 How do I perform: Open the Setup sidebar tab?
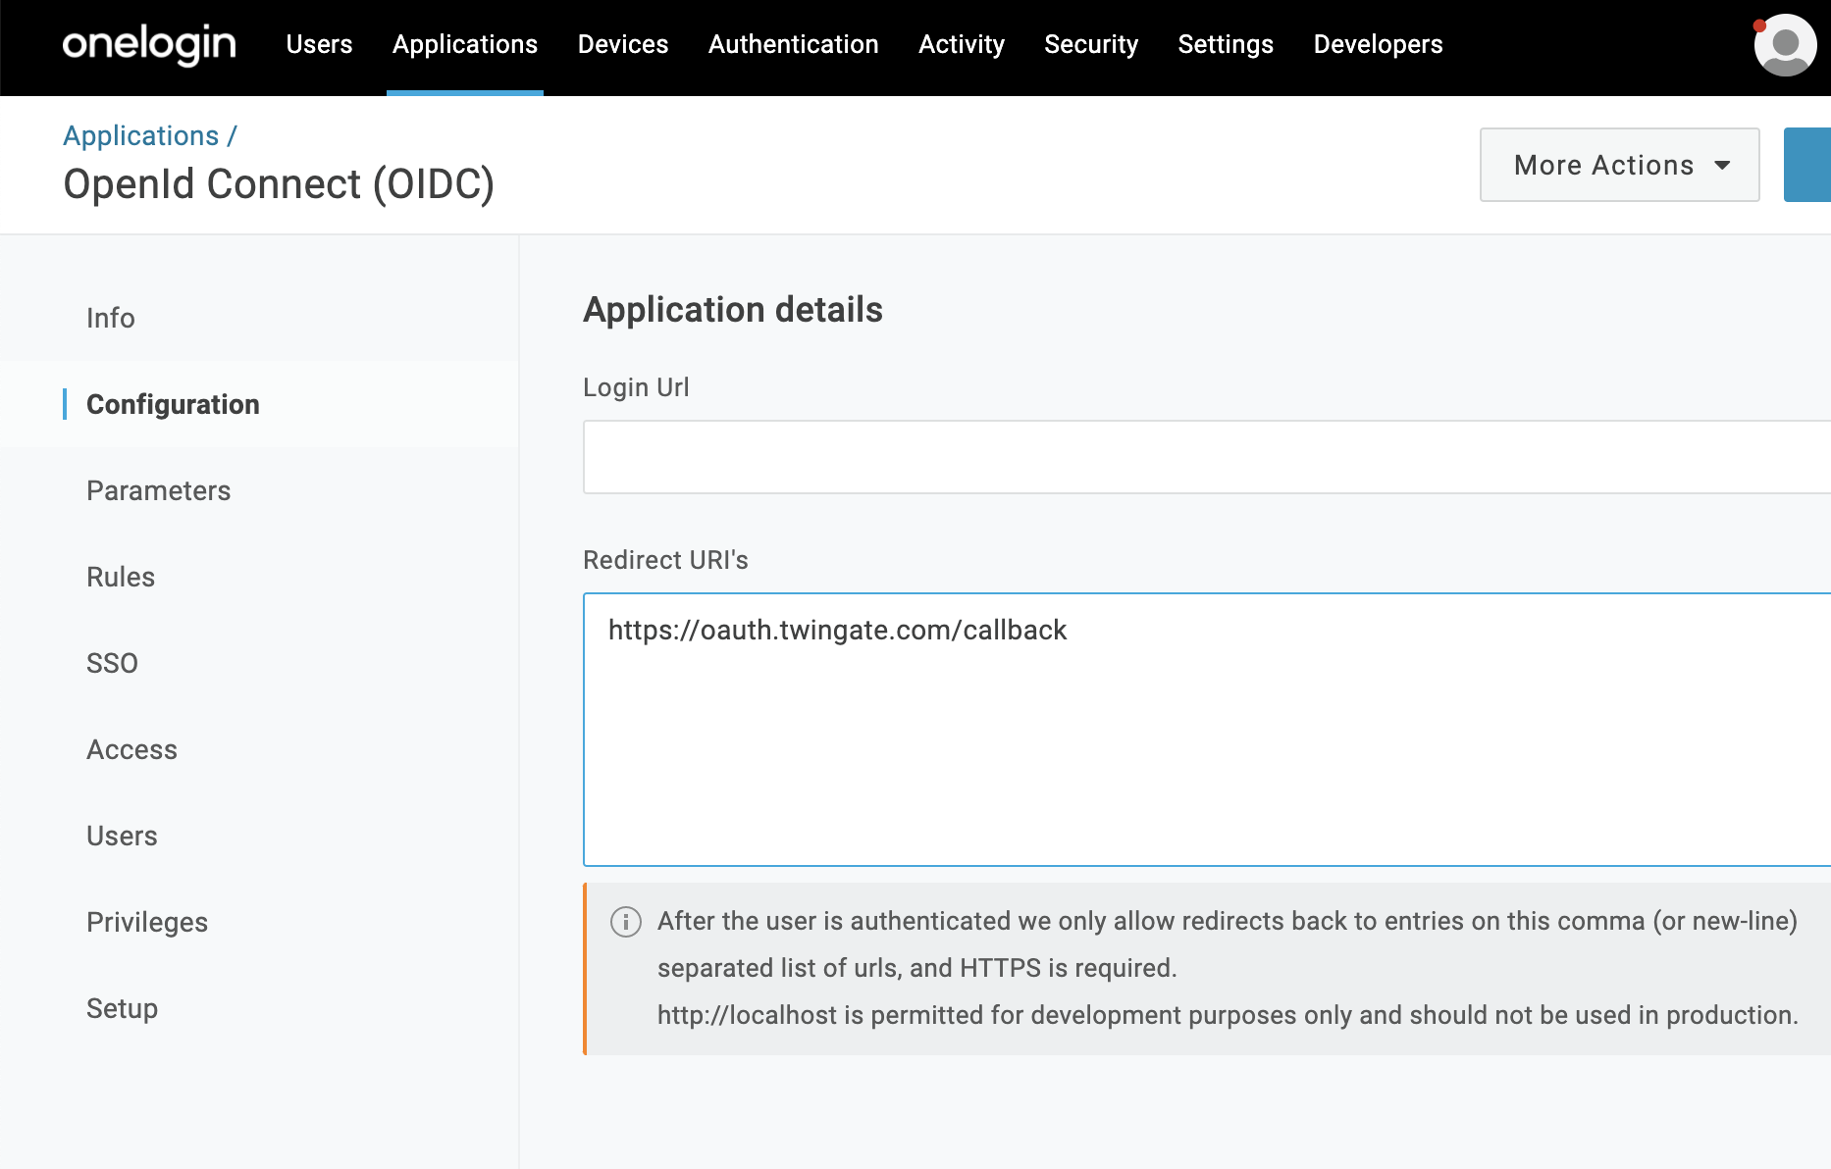click(122, 1008)
